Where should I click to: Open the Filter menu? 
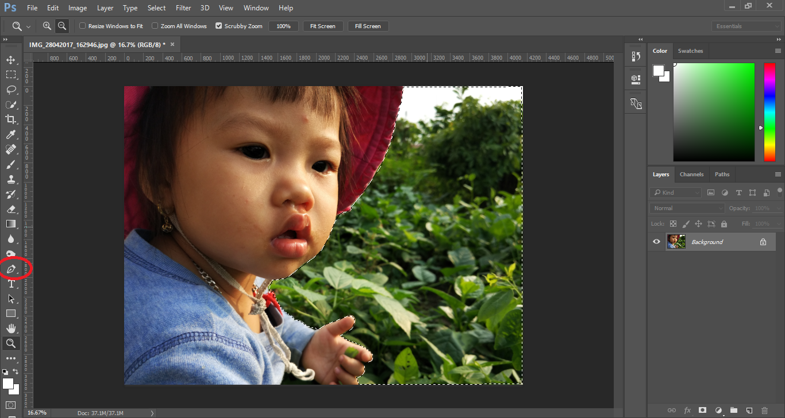tap(183, 8)
